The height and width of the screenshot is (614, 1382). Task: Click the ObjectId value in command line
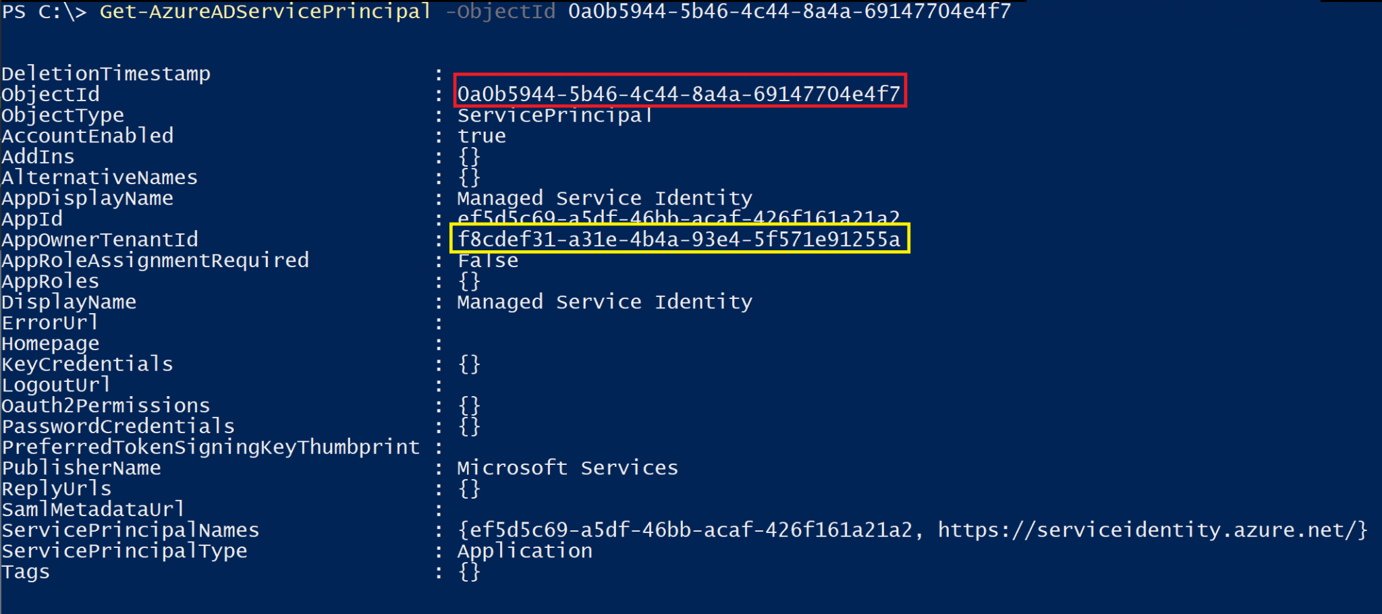coord(790,11)
